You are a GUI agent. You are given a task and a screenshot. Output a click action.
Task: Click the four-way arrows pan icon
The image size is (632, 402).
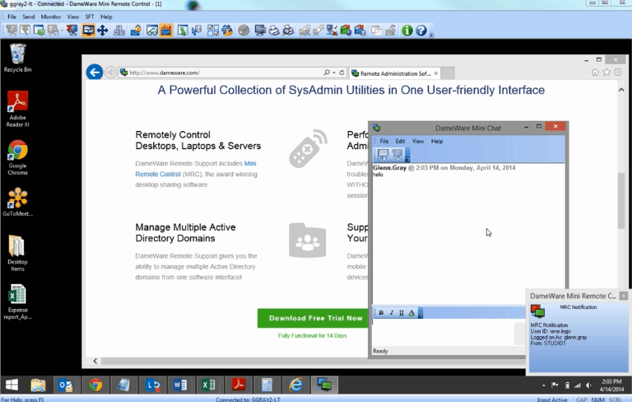click(102, 30)
